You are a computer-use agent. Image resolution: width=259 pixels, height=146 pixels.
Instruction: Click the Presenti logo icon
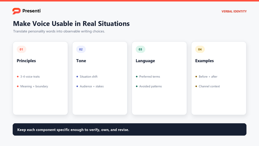coord(17,11)
